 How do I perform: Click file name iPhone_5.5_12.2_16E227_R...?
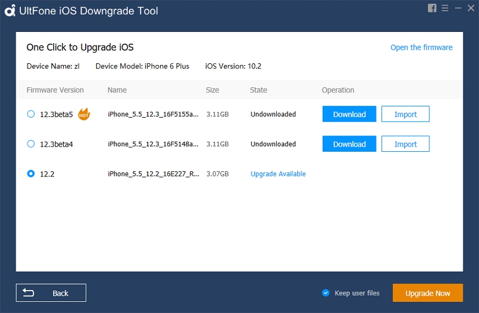pyautogui.click(x=154, y=174)
